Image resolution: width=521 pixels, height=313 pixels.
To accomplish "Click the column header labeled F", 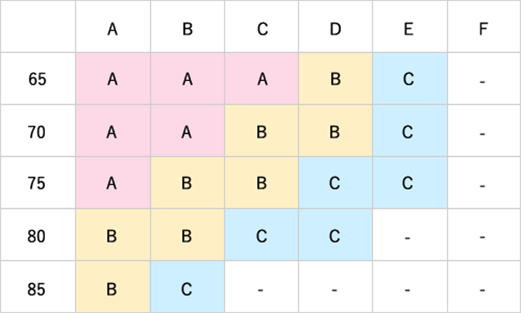I will [x=483, y=29].
